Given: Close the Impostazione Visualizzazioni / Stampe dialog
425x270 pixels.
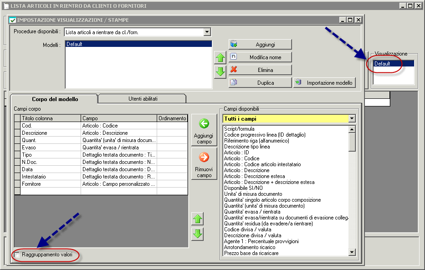Looking at the screenshot, I should (x=358, y=20).
